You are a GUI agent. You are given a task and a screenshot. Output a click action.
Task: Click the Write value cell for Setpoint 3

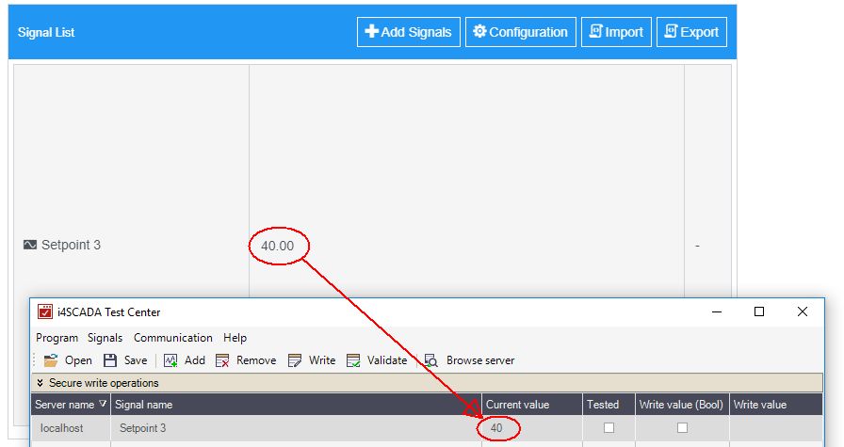point(775,428)
